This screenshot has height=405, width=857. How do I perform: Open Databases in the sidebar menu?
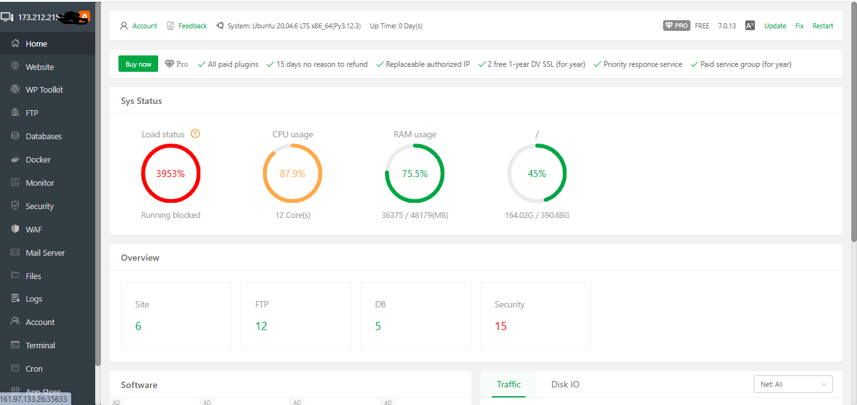pyautogui.click(x=47, y=136)
